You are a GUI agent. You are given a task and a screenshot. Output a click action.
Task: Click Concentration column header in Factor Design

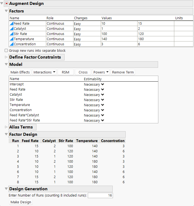pyautogui.click(x=113, y=141)
